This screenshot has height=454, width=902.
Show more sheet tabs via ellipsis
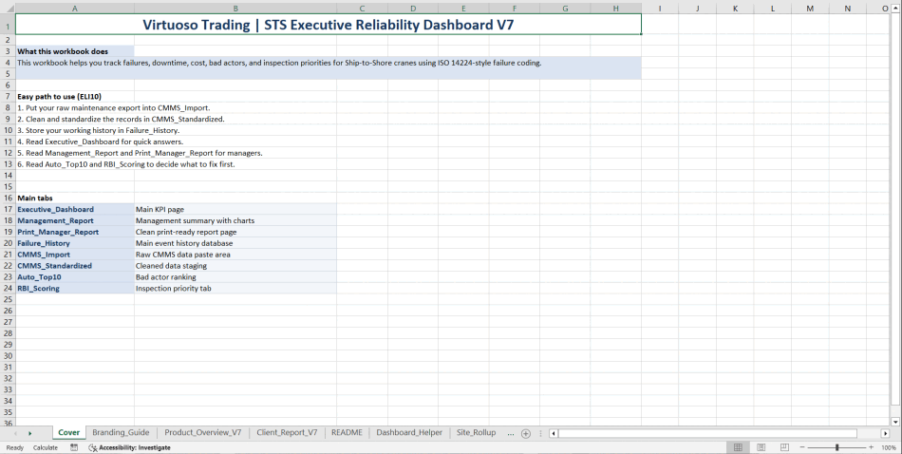(512, 433)
